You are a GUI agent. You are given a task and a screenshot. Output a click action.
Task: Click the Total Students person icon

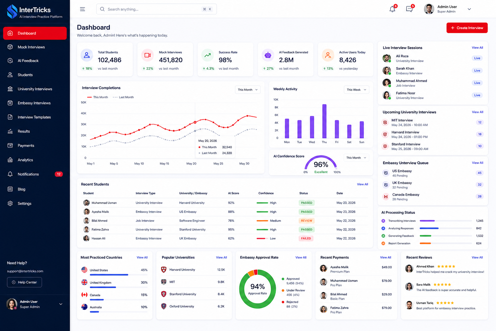tap(87, 55)
